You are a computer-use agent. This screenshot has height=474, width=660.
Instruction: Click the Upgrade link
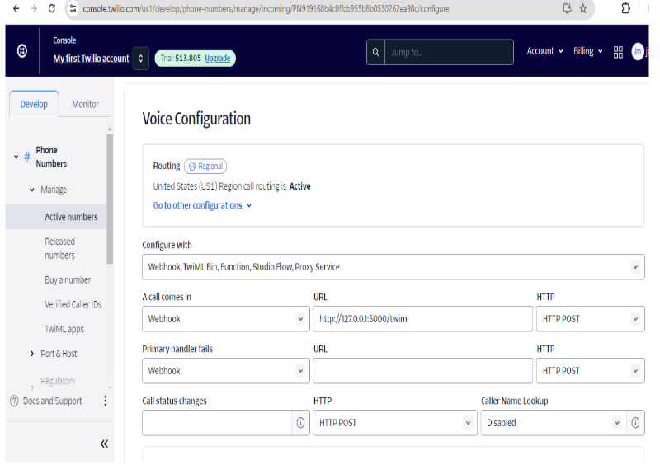218,59
